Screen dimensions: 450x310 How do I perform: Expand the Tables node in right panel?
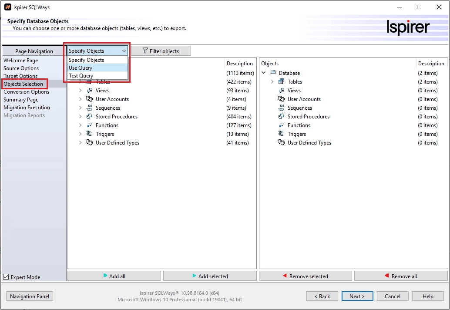point(272,82)
